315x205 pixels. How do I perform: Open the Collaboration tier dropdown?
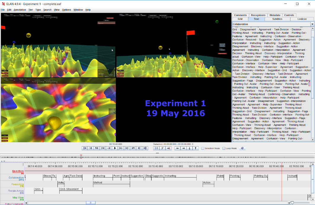(x=312, y=24)
